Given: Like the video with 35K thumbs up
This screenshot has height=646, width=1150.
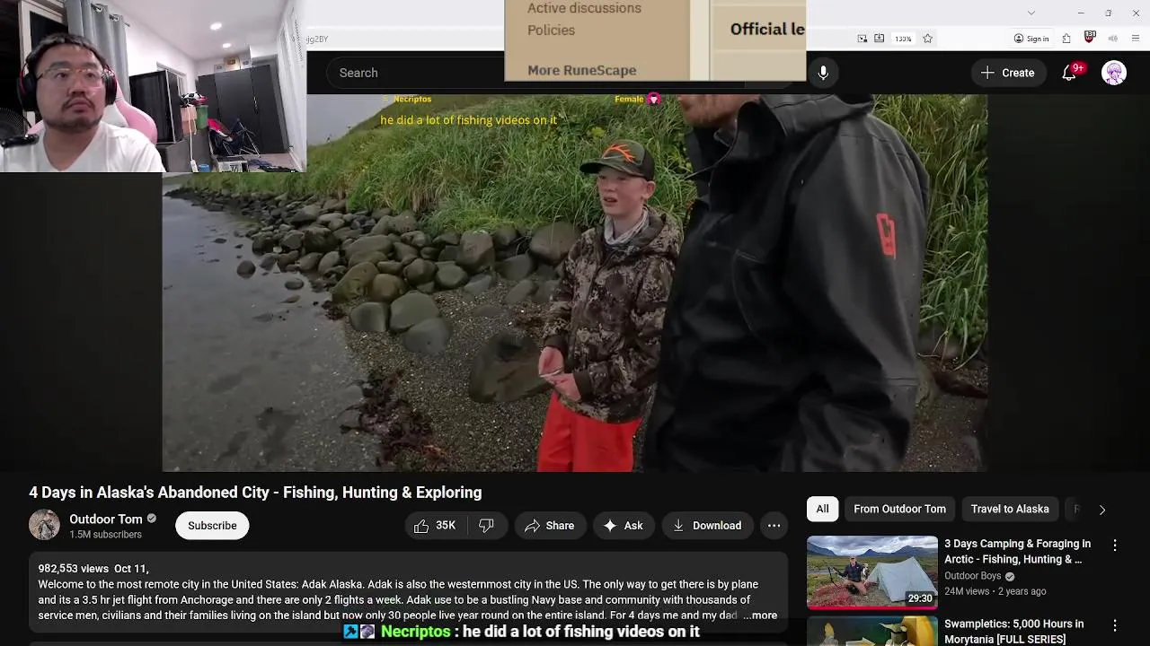Looking at the screenshot, I should (x=435, y=526).
